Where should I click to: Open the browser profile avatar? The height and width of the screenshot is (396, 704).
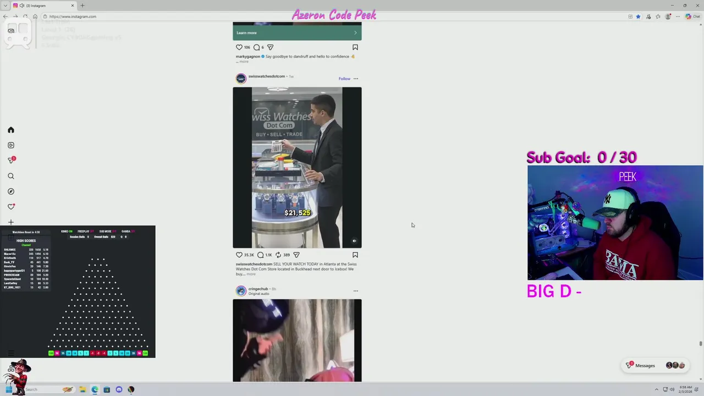(x=668, y=16)
